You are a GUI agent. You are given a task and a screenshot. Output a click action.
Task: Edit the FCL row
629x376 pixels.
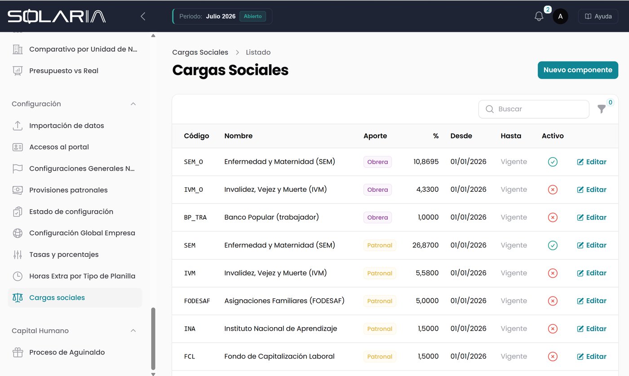(x=592, y=357)
